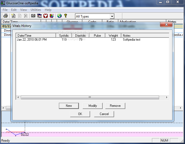Click the vitals list scroll right arrow
Image resolution: width=185 pixels, height=144 pixels.
[167, 97]
